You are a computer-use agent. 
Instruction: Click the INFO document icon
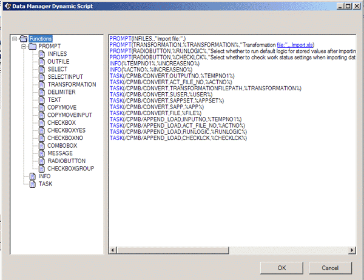pyautogui.click(x=33, y=176)
